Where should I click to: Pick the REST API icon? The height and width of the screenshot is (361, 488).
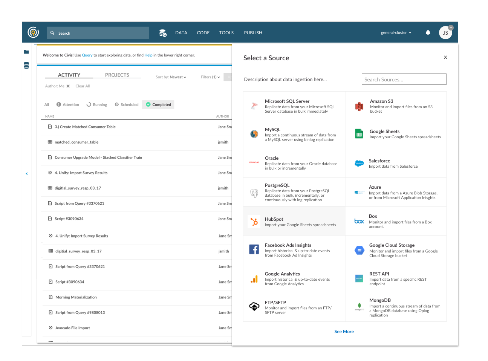(x=359, y=278)
